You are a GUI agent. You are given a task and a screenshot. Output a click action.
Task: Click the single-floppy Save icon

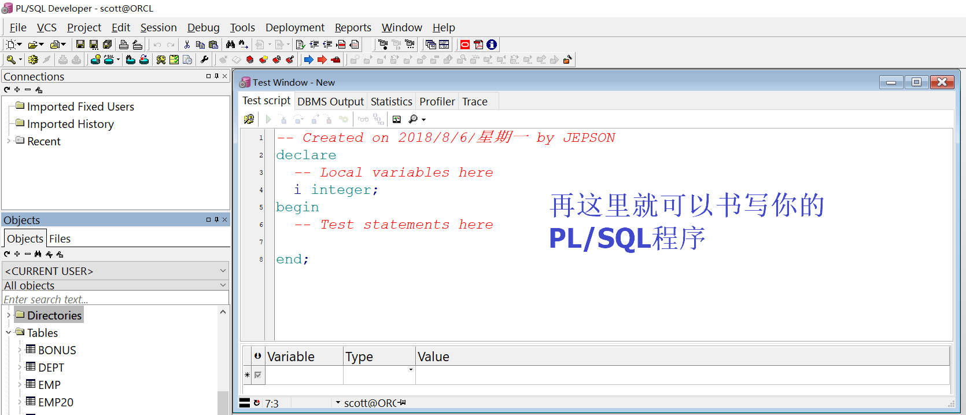80,45
